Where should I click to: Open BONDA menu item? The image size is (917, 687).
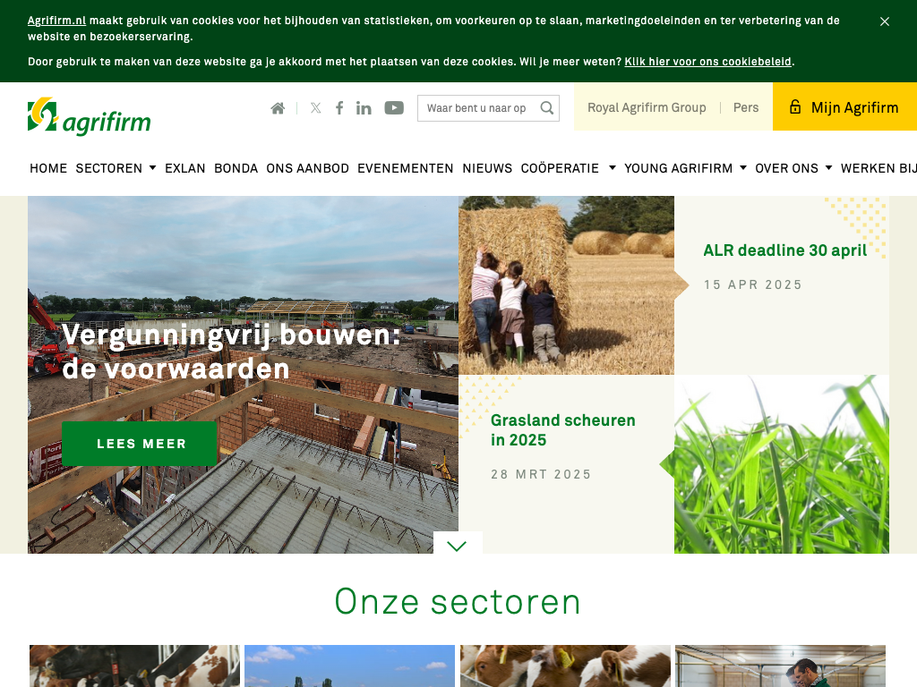(x=236, y=168)
